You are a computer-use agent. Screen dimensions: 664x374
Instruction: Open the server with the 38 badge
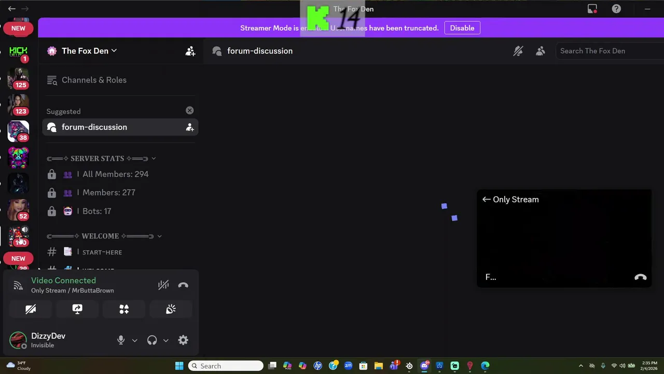point(18,131)
